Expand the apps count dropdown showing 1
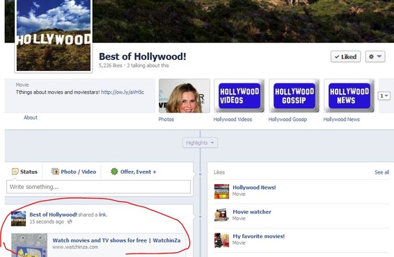The width and height of the screenshot is (394, 257). point(384,96)
